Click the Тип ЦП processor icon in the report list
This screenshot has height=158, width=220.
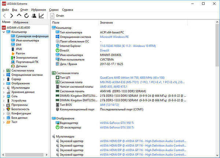coord(58,78)
